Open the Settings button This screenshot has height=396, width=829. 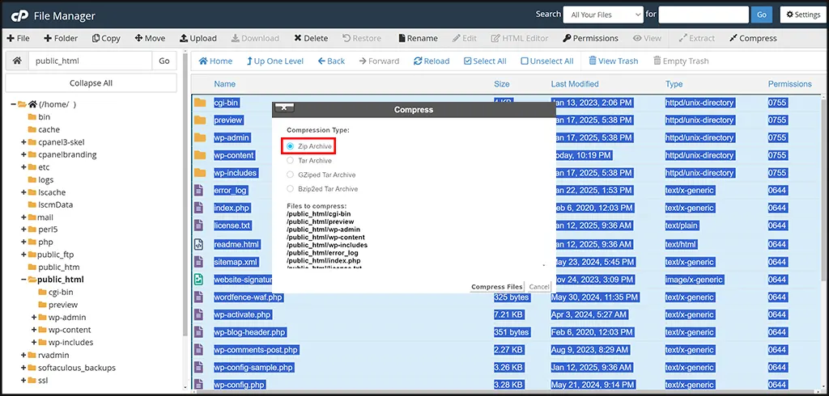coord(803,15)
